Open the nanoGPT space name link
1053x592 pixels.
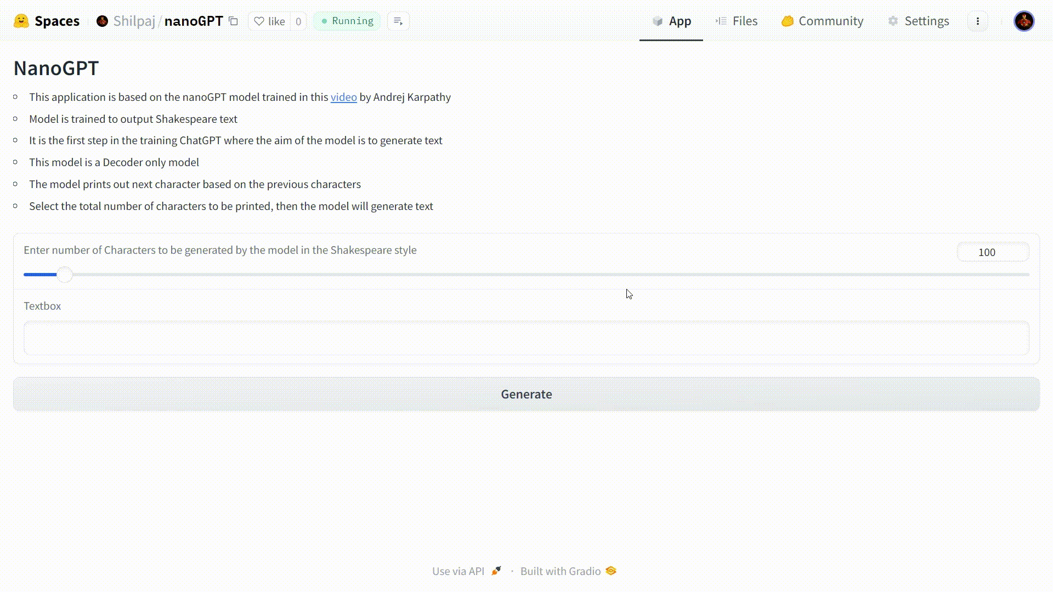tap(194, 21)
